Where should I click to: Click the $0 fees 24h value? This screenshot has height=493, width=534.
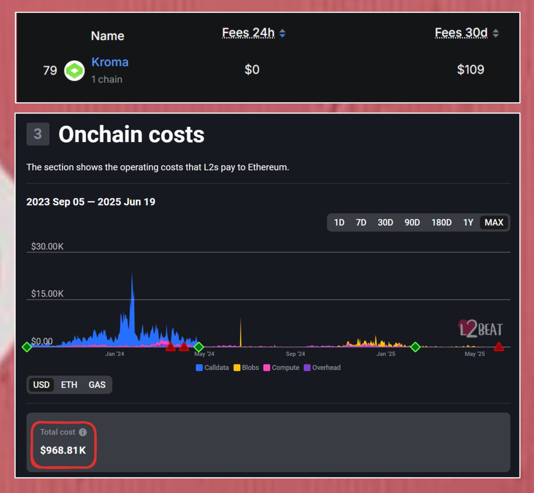(x=252, y=69)
